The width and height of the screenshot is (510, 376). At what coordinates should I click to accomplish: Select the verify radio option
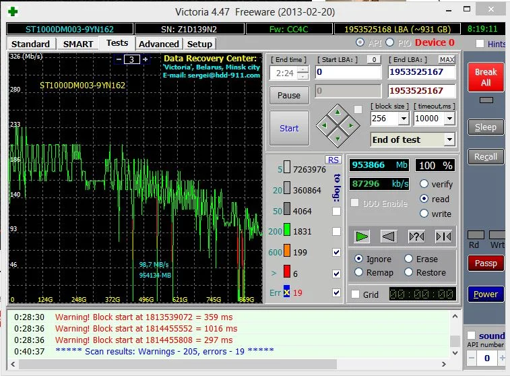click(424, 184)
